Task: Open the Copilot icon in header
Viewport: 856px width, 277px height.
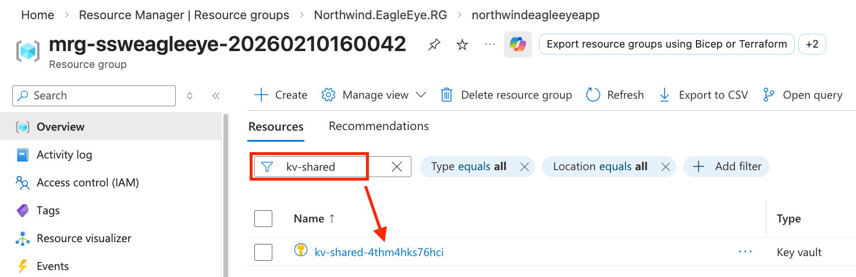Action: [517, 45]
